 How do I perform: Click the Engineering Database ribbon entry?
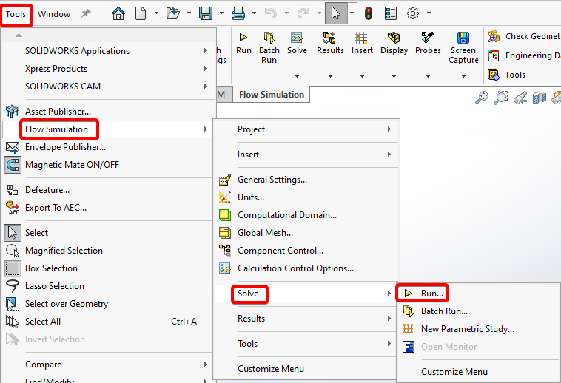pyautogui.click(x=524, y=55)
